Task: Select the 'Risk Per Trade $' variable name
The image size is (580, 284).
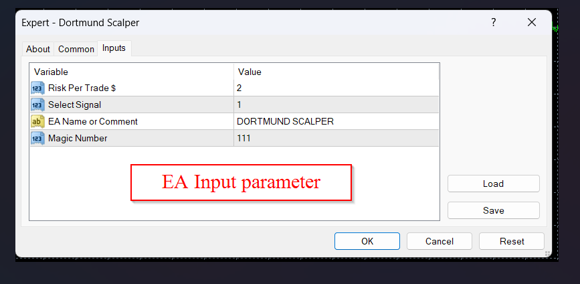Action: [82, 88]
